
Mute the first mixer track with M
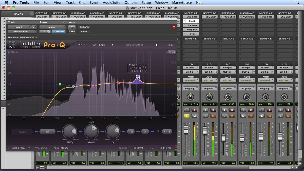[194, 116]
